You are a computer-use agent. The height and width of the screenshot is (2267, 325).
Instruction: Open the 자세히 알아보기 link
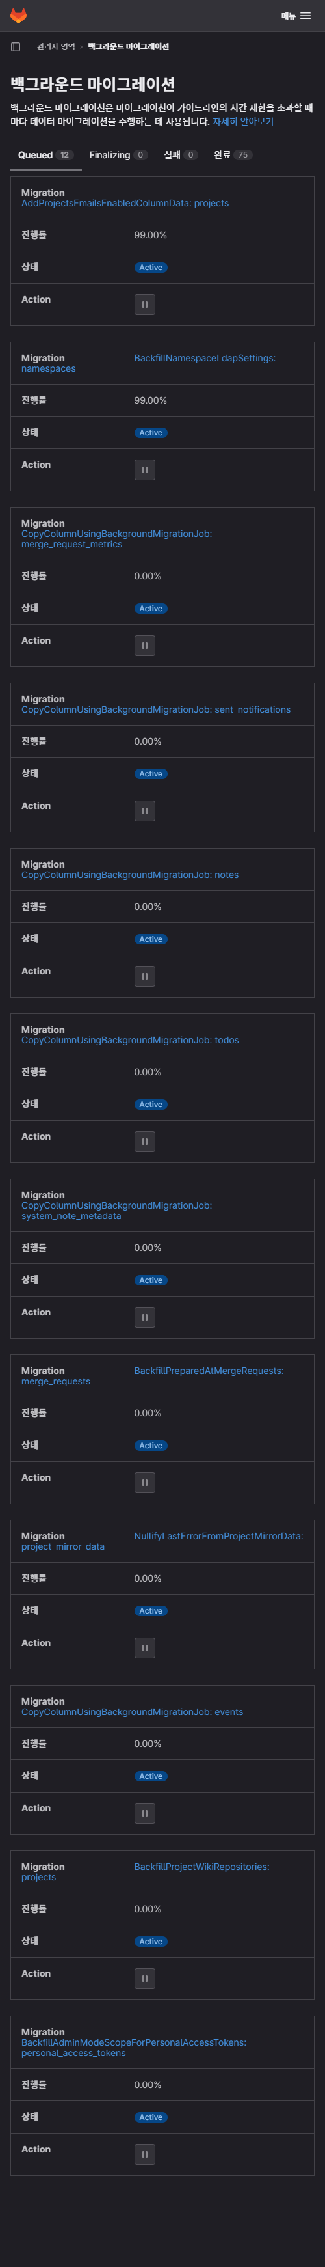(x=242, y=122)
